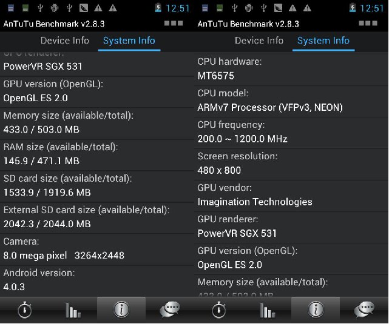The height and width of the screenshot is (324, 389).
Task: Select screen resolution 480 x 800
Action: [x=219, y=170]
